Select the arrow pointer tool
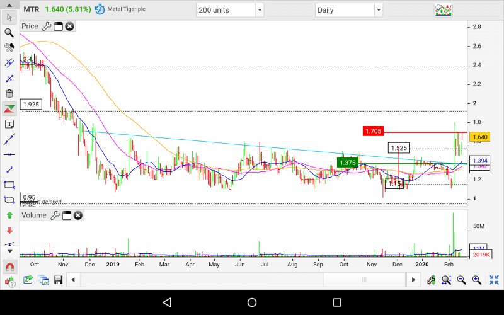This screenshot has width=504, height=315. (9, 17)
